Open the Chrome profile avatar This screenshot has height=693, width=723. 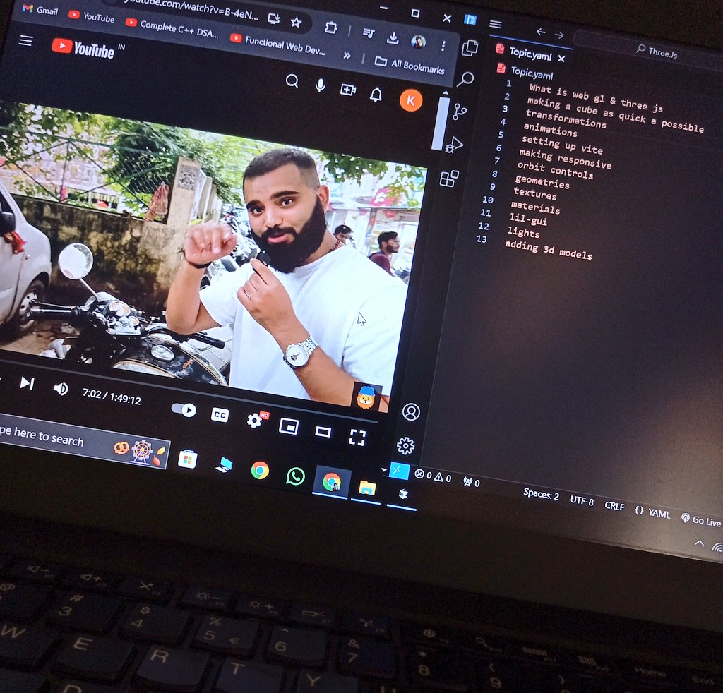tap(418, 42)
